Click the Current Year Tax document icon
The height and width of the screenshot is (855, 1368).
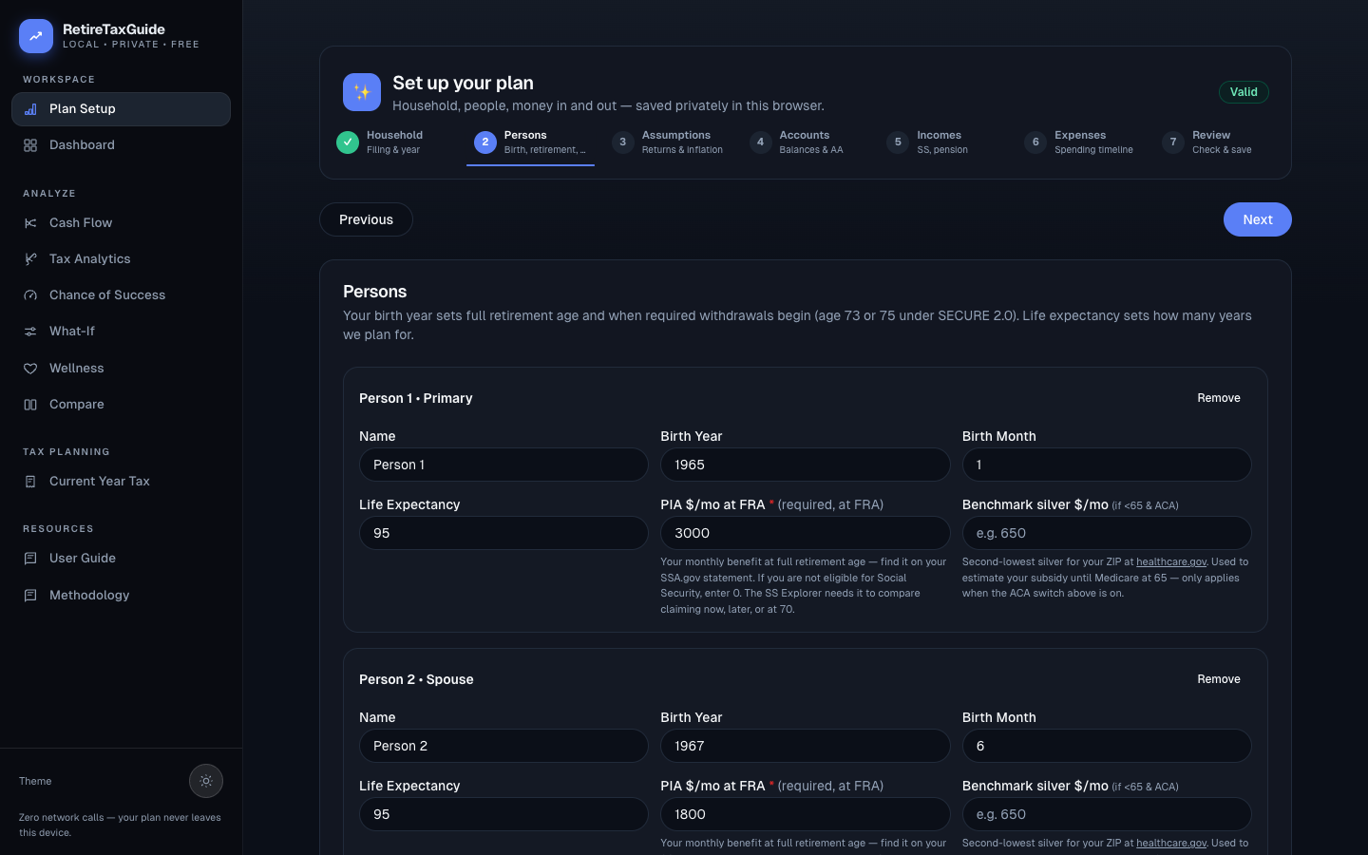pyautogui.click(x=30, y=482)
